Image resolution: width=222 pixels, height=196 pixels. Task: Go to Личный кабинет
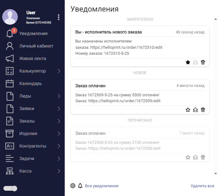click(x=36, y=46)
